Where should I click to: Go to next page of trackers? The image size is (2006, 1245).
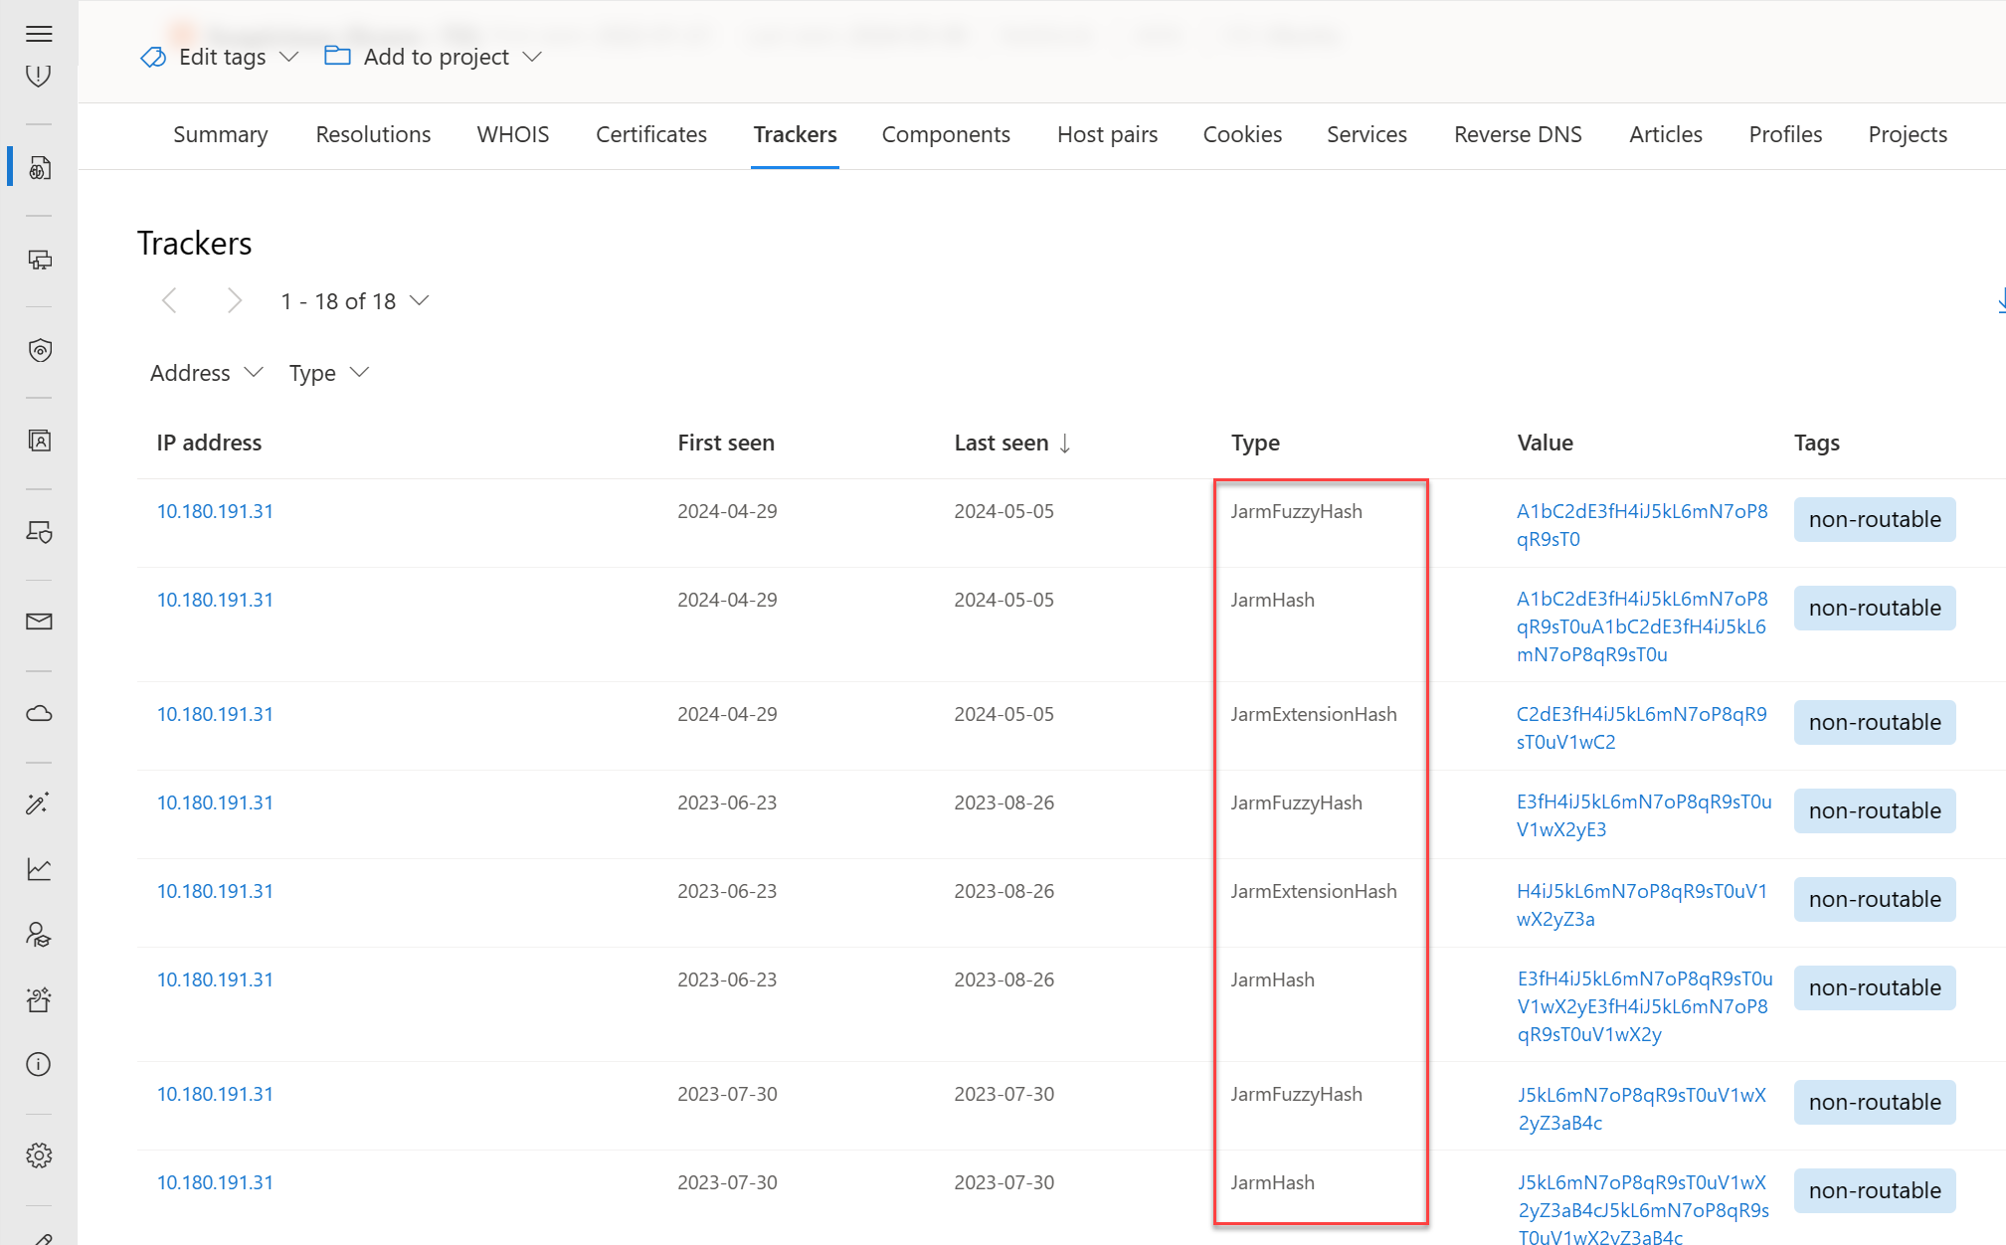[234, 301]
